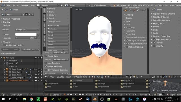Viewport: 181px width, 102px height.
Task: Click the white Color swatch
Action: tap(26, 35)
